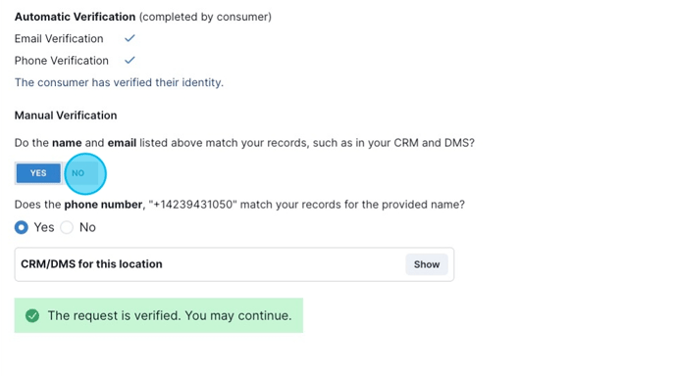Click the consumer has verified their identity text

pos(120,82)
